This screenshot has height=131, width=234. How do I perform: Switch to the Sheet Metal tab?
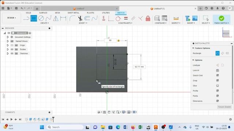73,13
